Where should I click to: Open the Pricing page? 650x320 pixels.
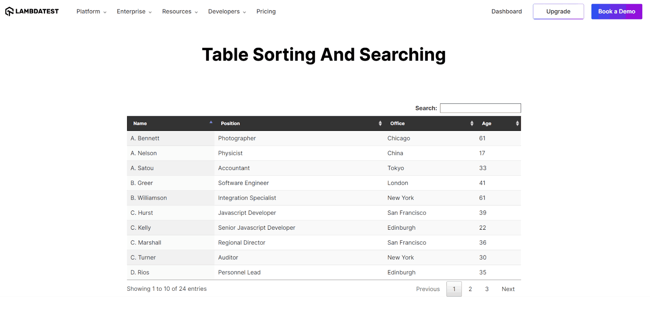click(x=266, y=11)
